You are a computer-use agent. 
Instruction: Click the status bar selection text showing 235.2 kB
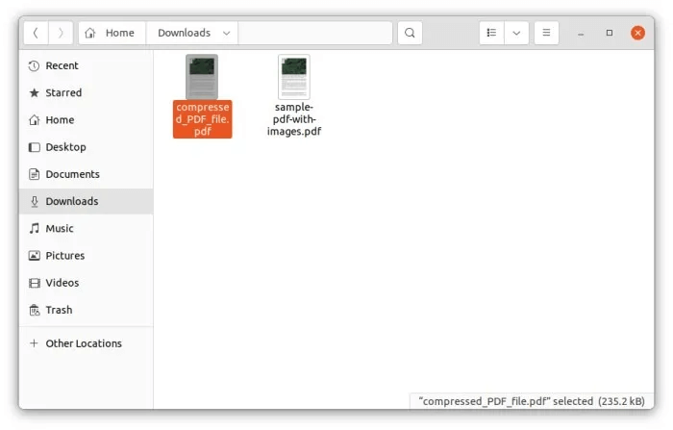pyautogui.click(x=532, y=401)
